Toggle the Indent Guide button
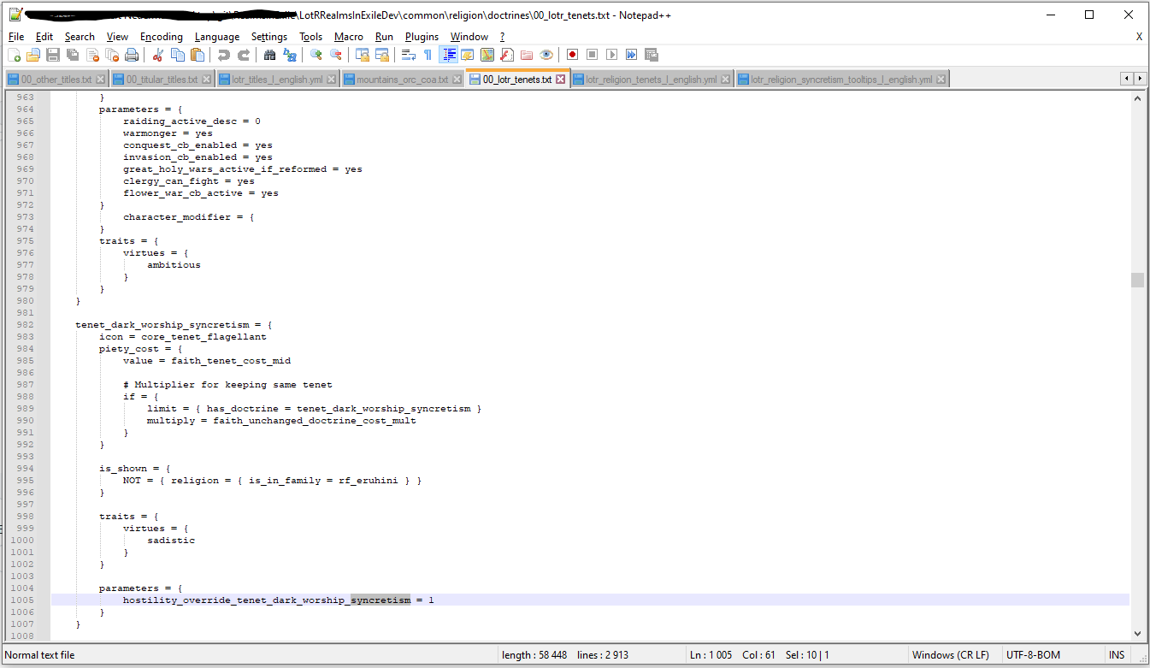This screenshot has height=668, width=1150. coord(448,55)
